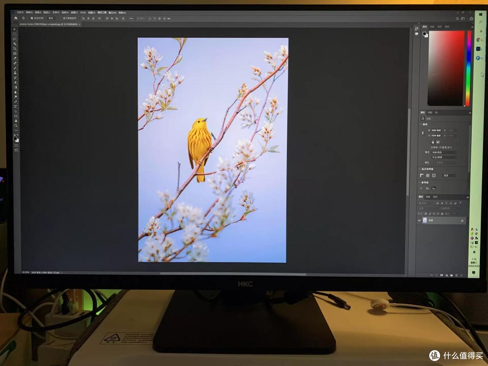The image size is (488, 366).
Task: Set canvas to portrait orientation
Action: tap(433, 142)
